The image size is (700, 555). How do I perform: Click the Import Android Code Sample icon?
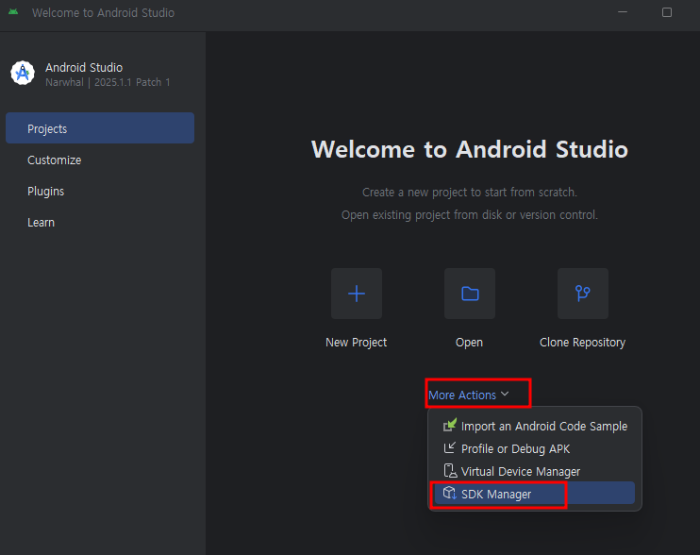(x=450, y=425)
